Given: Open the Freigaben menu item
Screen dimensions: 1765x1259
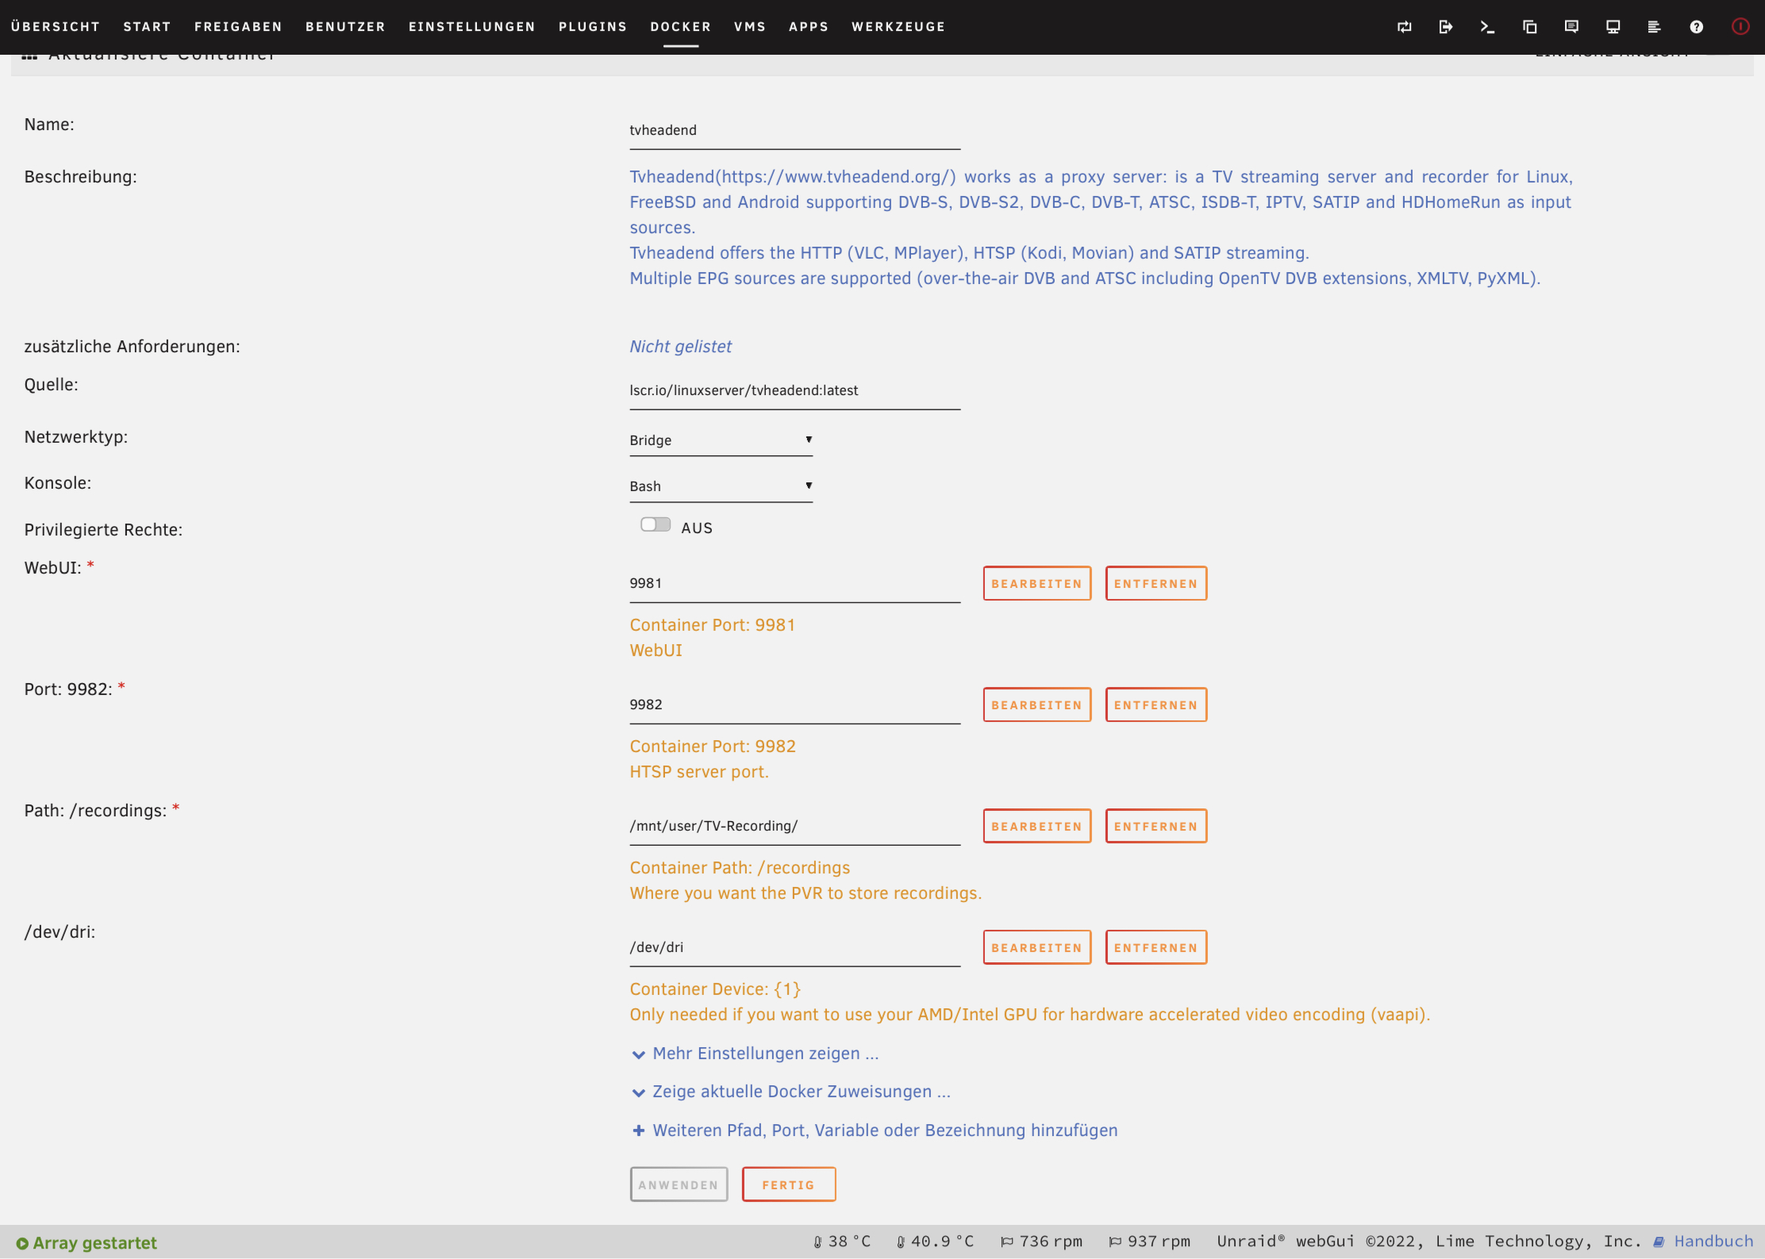Looking at the screenshot, I should click(x=238, y=27).
